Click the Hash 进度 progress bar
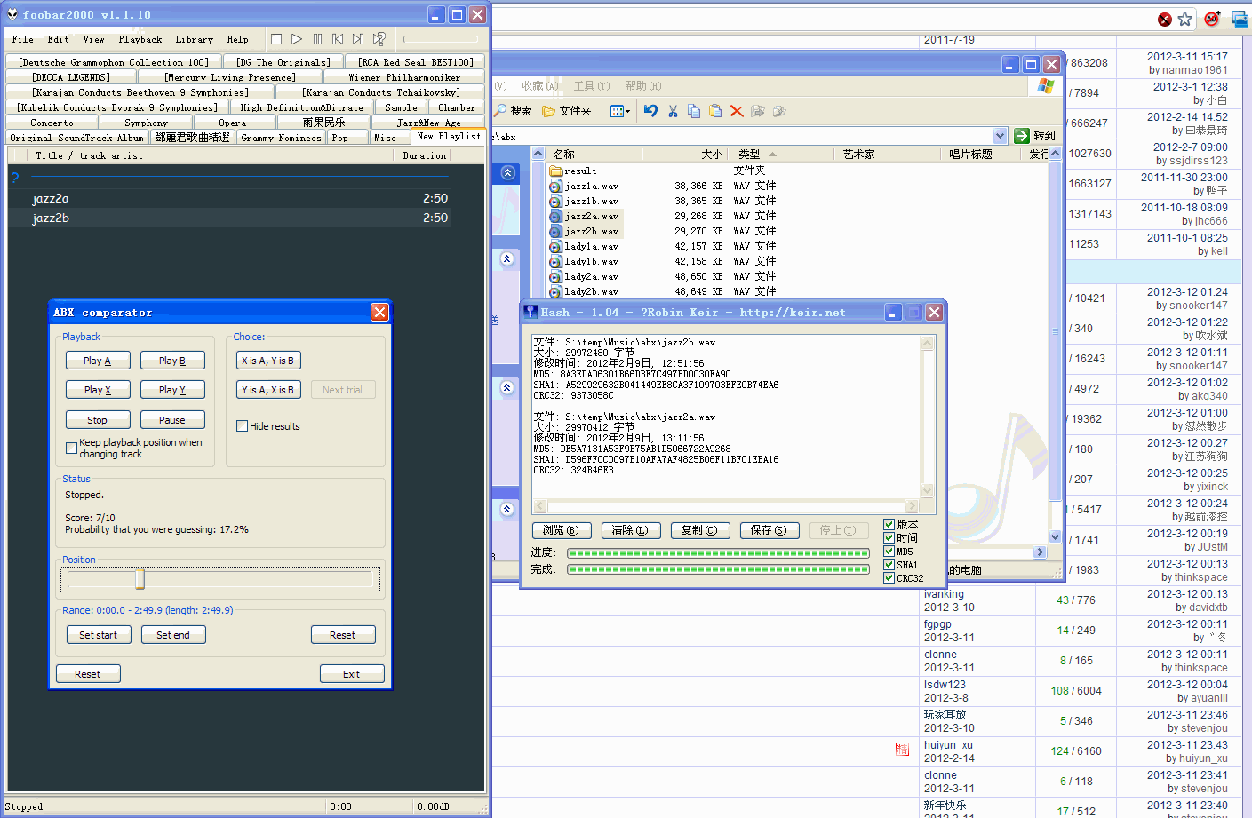This screenshot has height=818, width=1252. coord(718,552)
